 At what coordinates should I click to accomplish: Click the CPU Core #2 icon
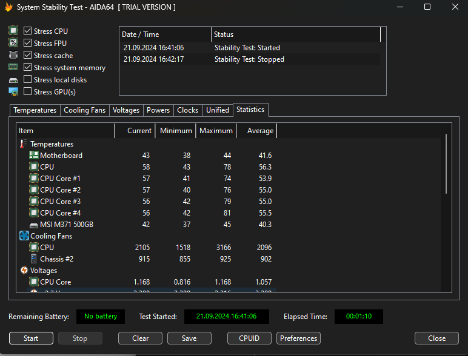[x=34, y=190]
